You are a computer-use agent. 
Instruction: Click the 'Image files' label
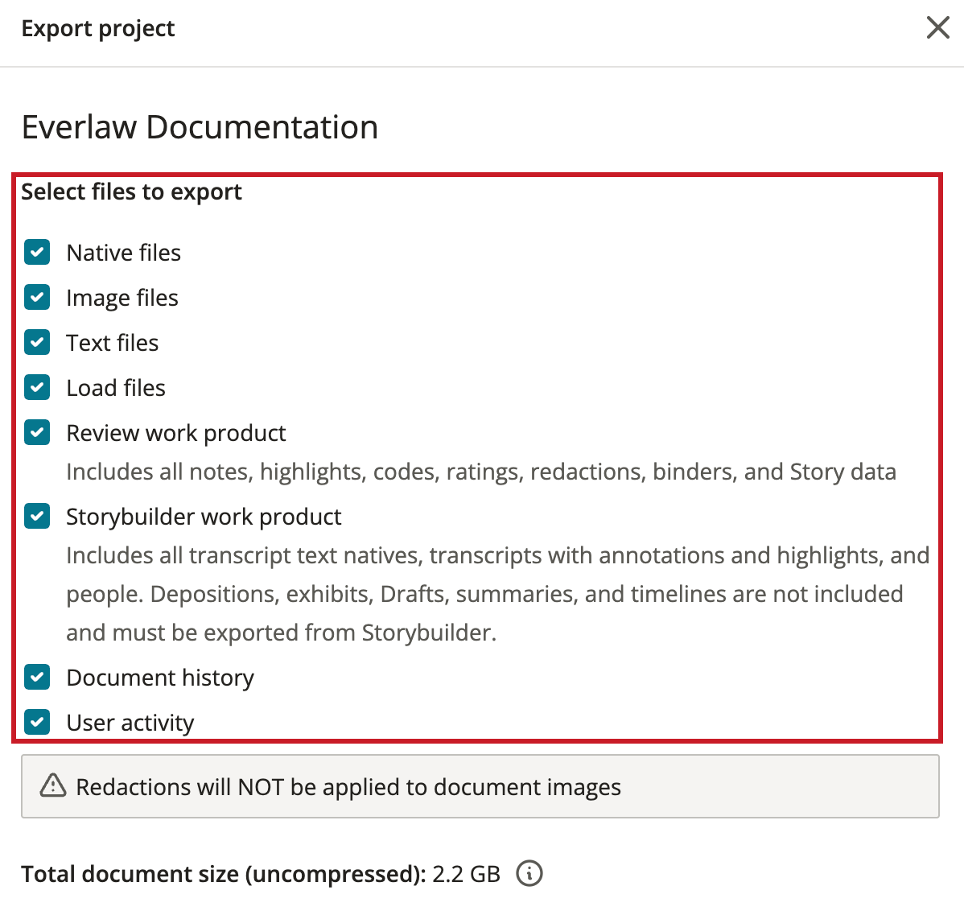point(122,298)
